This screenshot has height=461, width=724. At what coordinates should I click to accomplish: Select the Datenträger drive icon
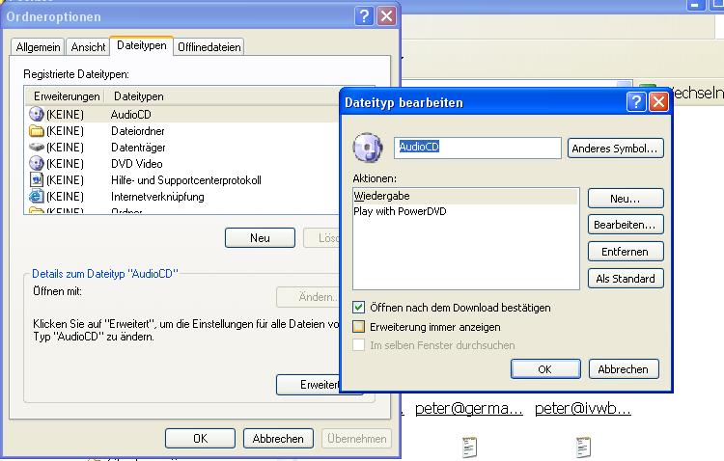(x=37, y=148)
